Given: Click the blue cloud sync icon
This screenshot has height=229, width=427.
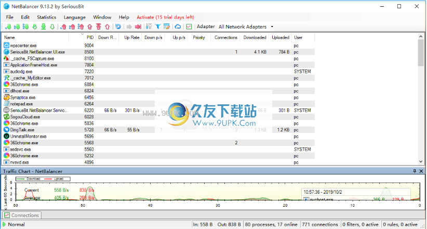Looking at the screenshot, I should point(178,26).
